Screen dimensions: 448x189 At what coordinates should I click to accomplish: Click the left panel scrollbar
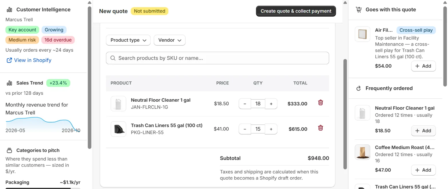pyautogui.click(x=89, y=77)
